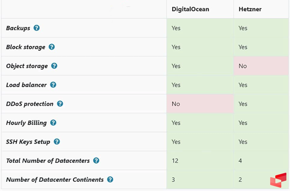
Task: Click the Hetzner column header
Action: click(250, 9)
